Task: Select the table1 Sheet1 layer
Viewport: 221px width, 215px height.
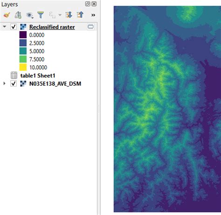Action: [38, 76]
